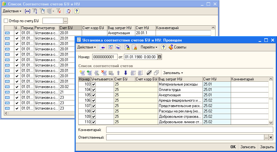Click in Номер field 00000000001

[105, 57]
